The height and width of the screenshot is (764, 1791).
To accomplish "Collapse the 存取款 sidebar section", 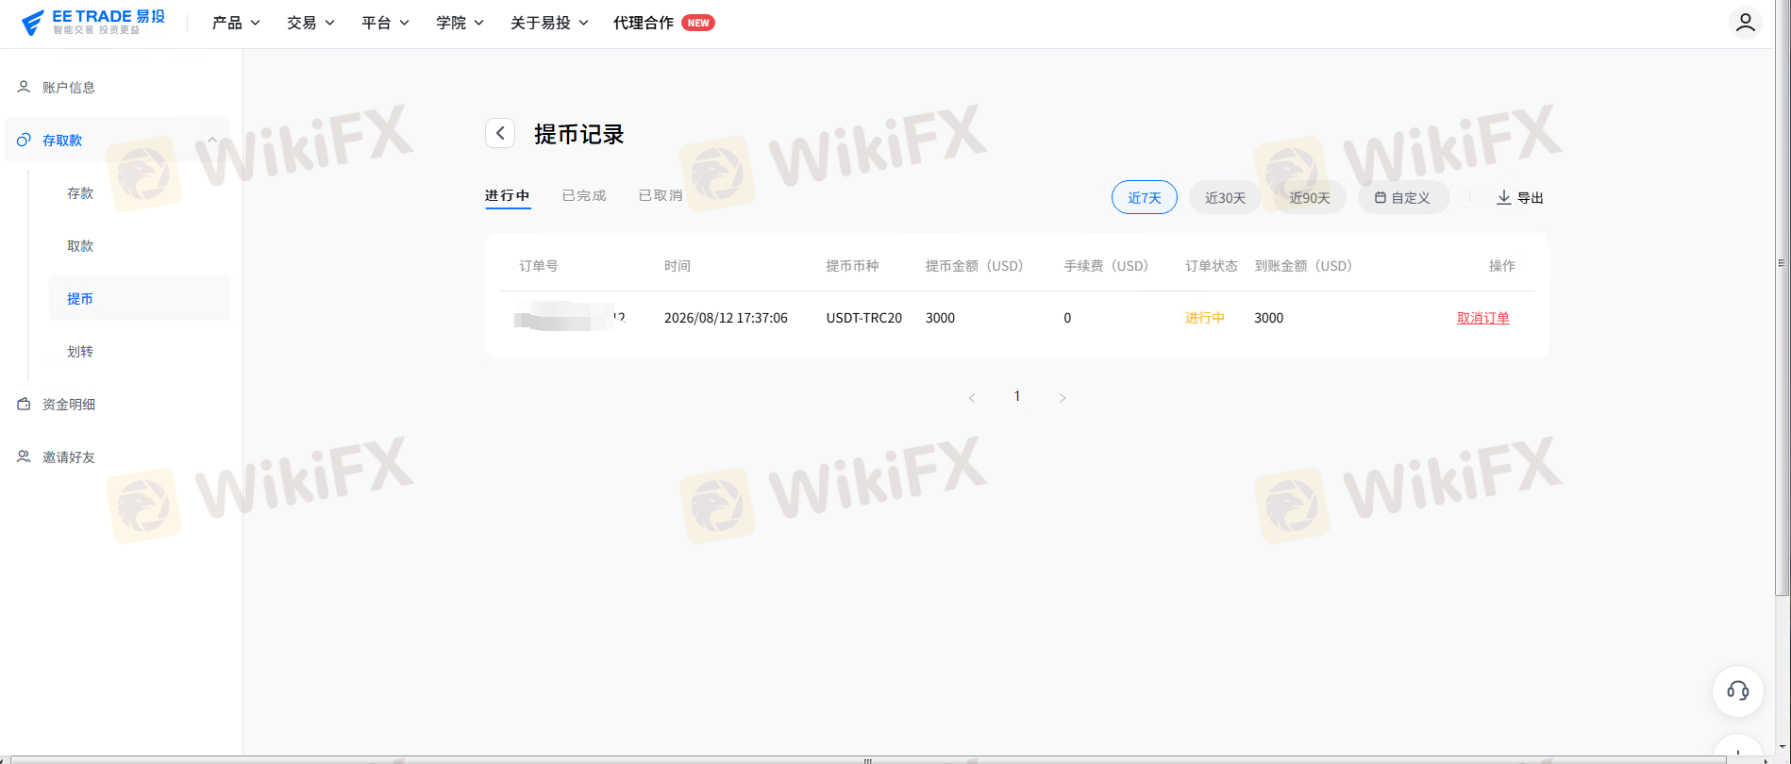I will [x=212, y=140].
